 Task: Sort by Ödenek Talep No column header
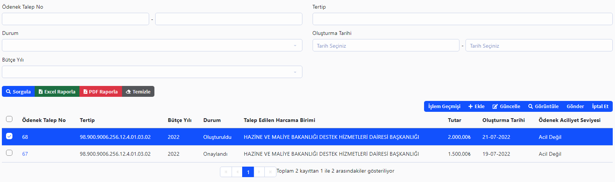click(44, 120)
